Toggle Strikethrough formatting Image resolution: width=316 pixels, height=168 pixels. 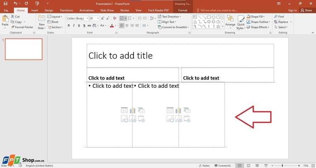(x=89, y=26)
